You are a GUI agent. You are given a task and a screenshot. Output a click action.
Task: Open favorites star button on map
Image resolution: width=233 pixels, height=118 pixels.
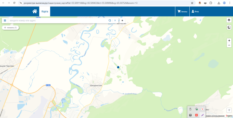coord(122,20)
